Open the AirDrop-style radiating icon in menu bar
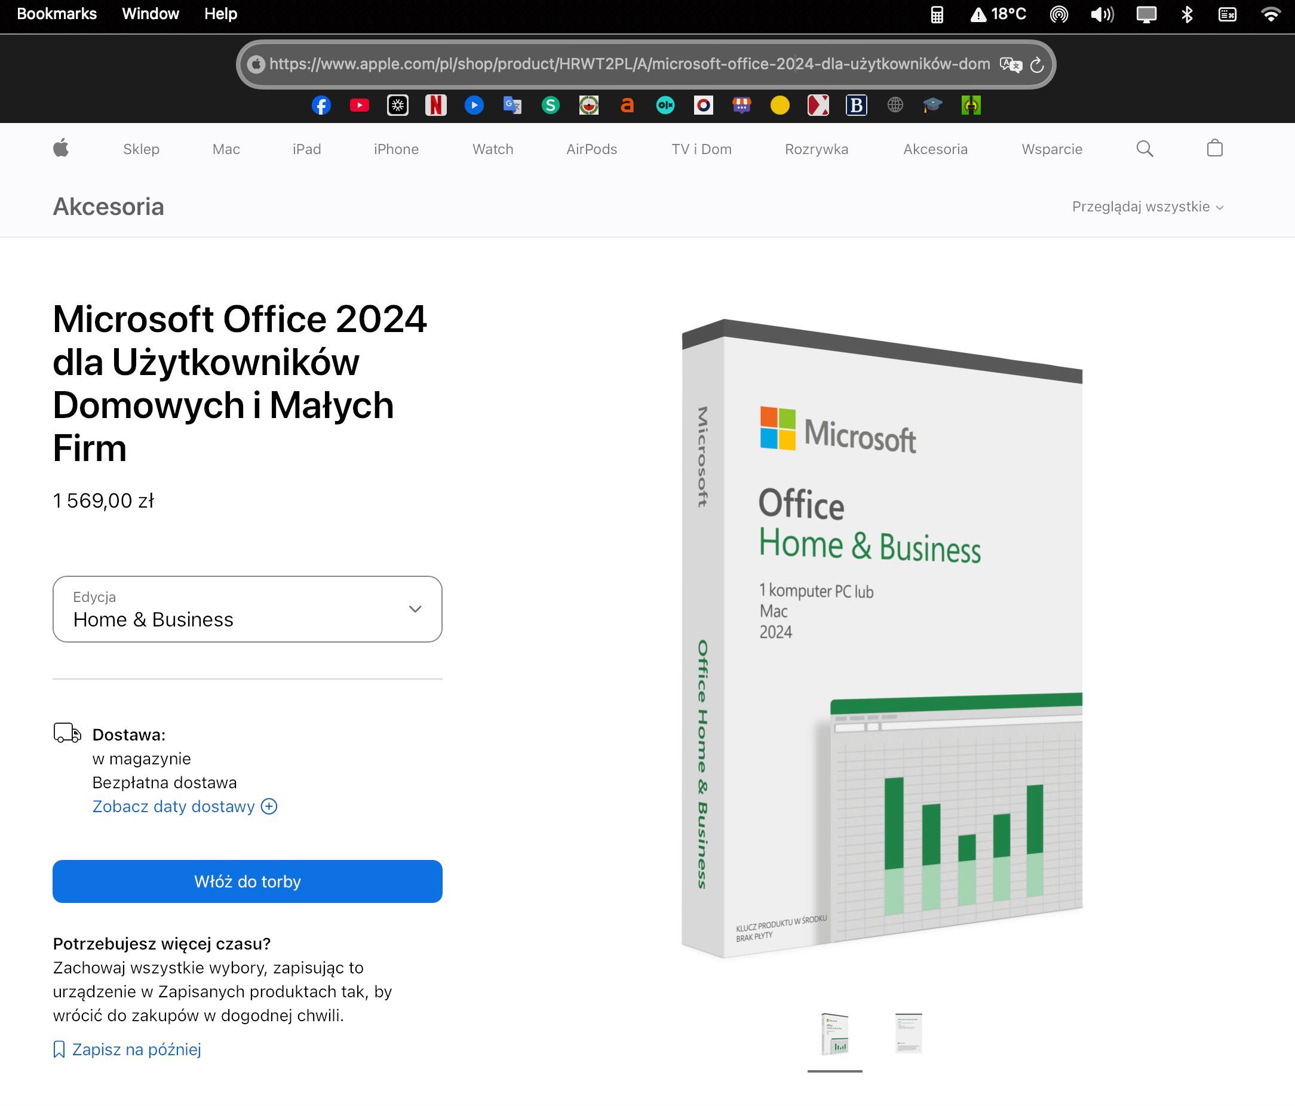Screen dimensions: 1295x1106 click(x=1058, y=14)
